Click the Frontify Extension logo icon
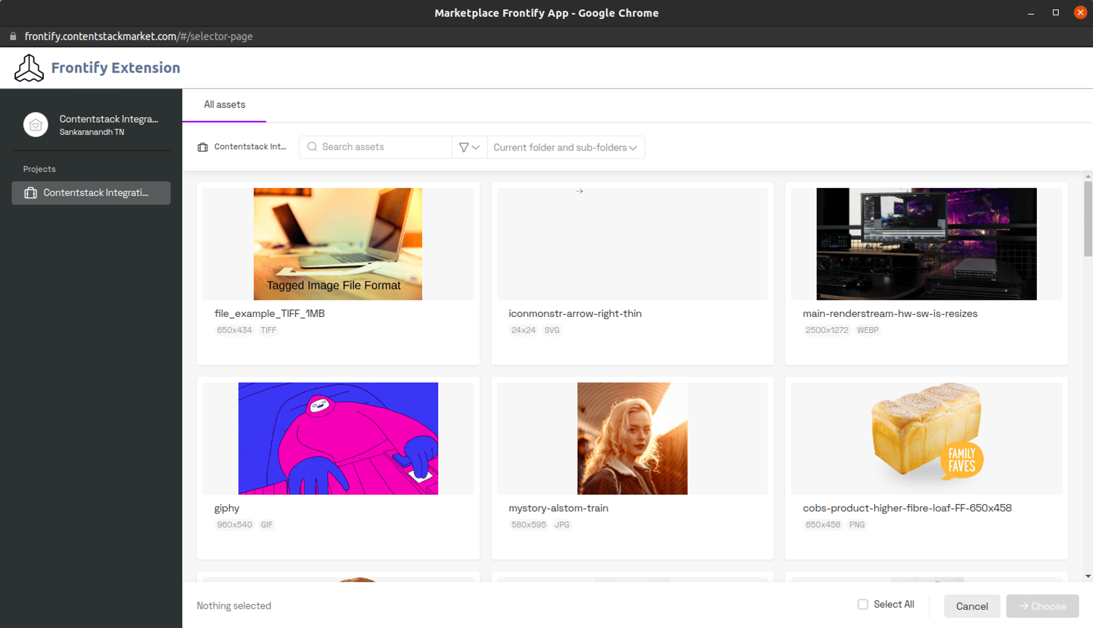 [x=29, y=68]
